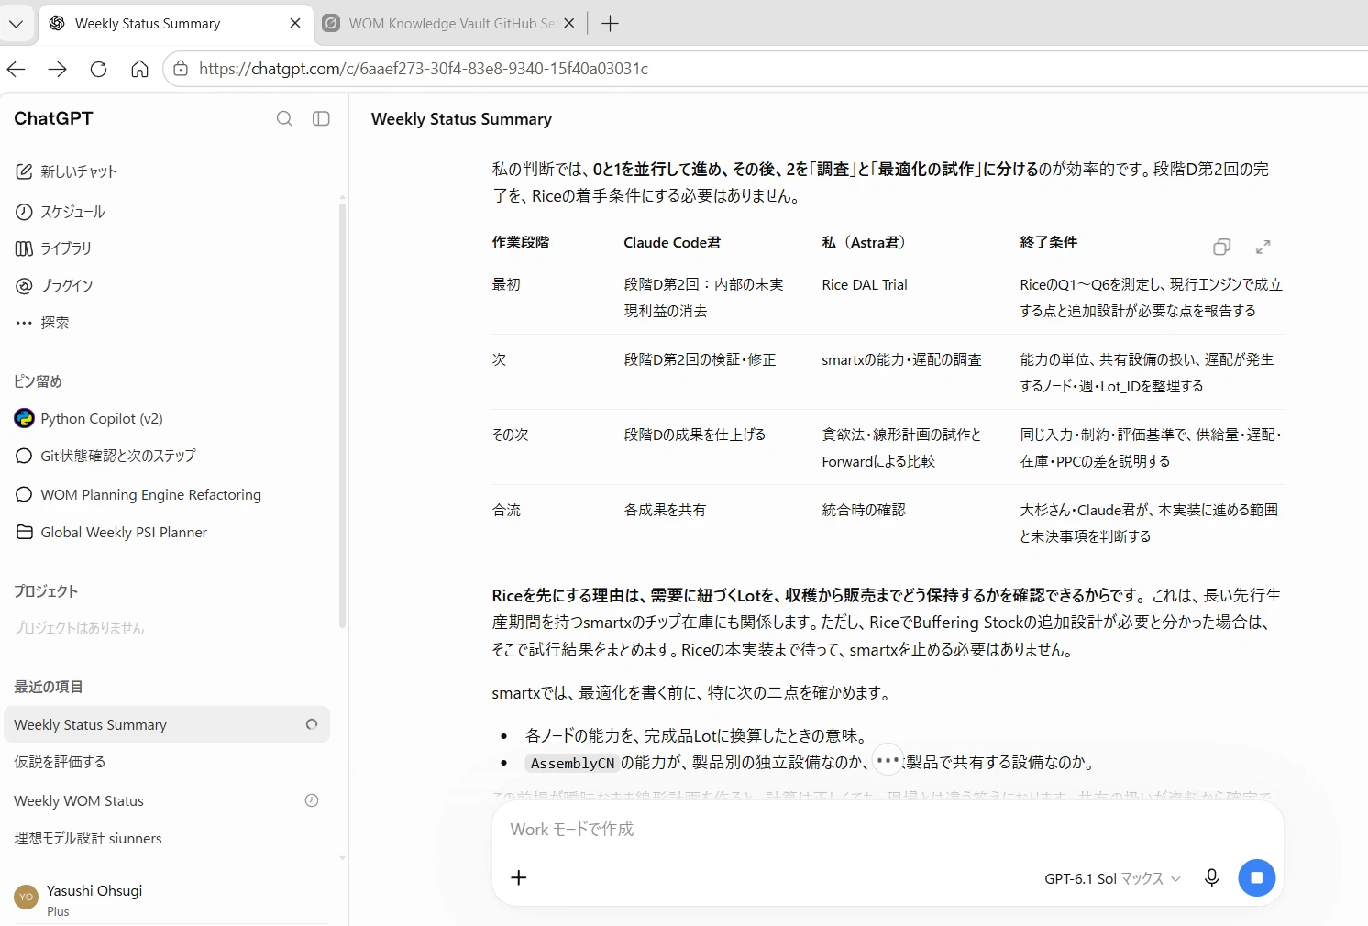The width and height of the screenshot is (1368, 926).
Task: Click clock icon beside Weekly WOM Status
Action: pyautogui.click(x=312, y=800)
